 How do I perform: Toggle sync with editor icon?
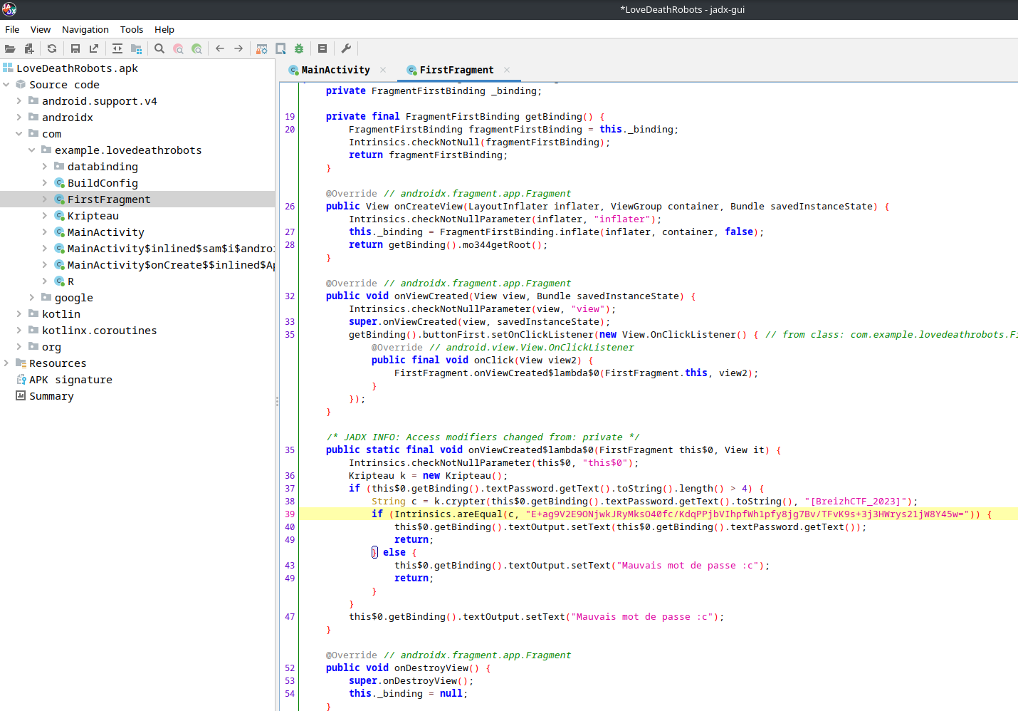(117, 48)
